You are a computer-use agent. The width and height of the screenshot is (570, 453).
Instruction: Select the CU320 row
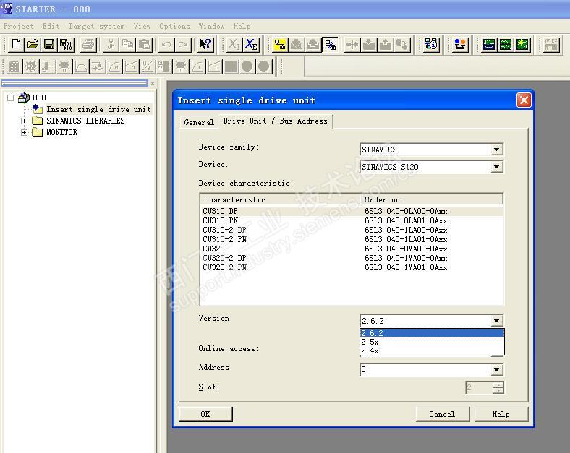point(352,249)
